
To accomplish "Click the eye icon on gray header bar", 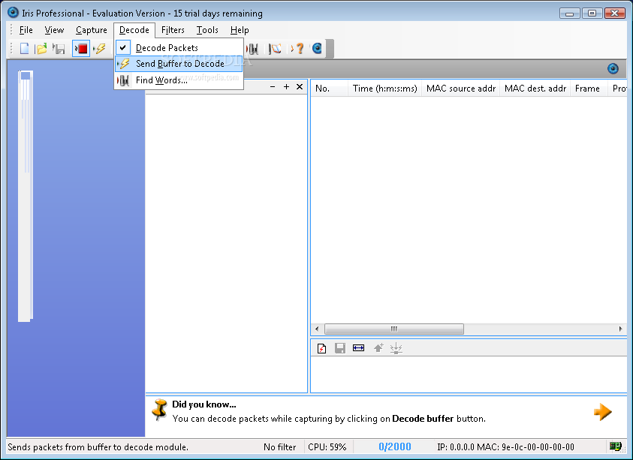I will click(613, 68).
